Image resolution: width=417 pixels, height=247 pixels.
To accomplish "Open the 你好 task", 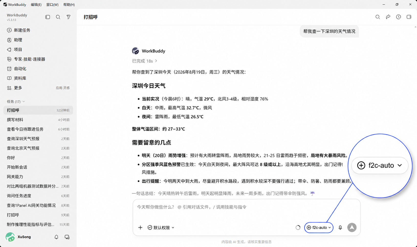I will 38,158.
